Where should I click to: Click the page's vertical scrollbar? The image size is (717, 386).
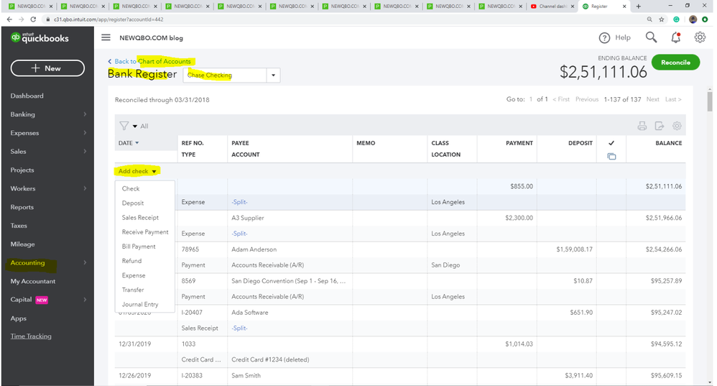tap(710, 101)
